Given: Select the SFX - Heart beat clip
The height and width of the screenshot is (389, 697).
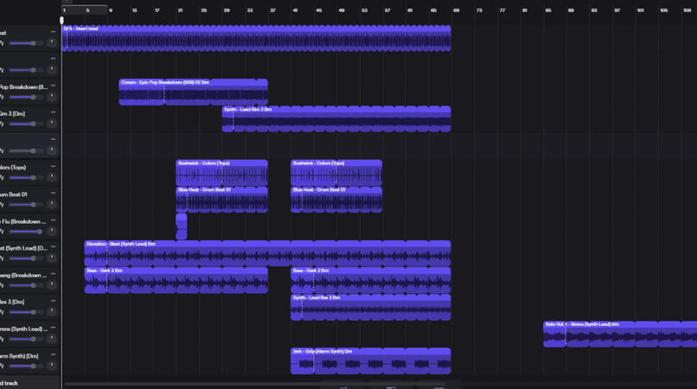Looking at the screenshot, I should [x=256, y=38].
